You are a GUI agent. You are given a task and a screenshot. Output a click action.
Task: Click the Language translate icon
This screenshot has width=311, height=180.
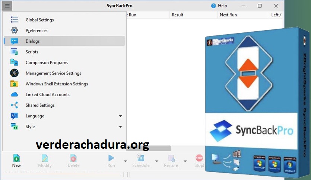(14, 116)
